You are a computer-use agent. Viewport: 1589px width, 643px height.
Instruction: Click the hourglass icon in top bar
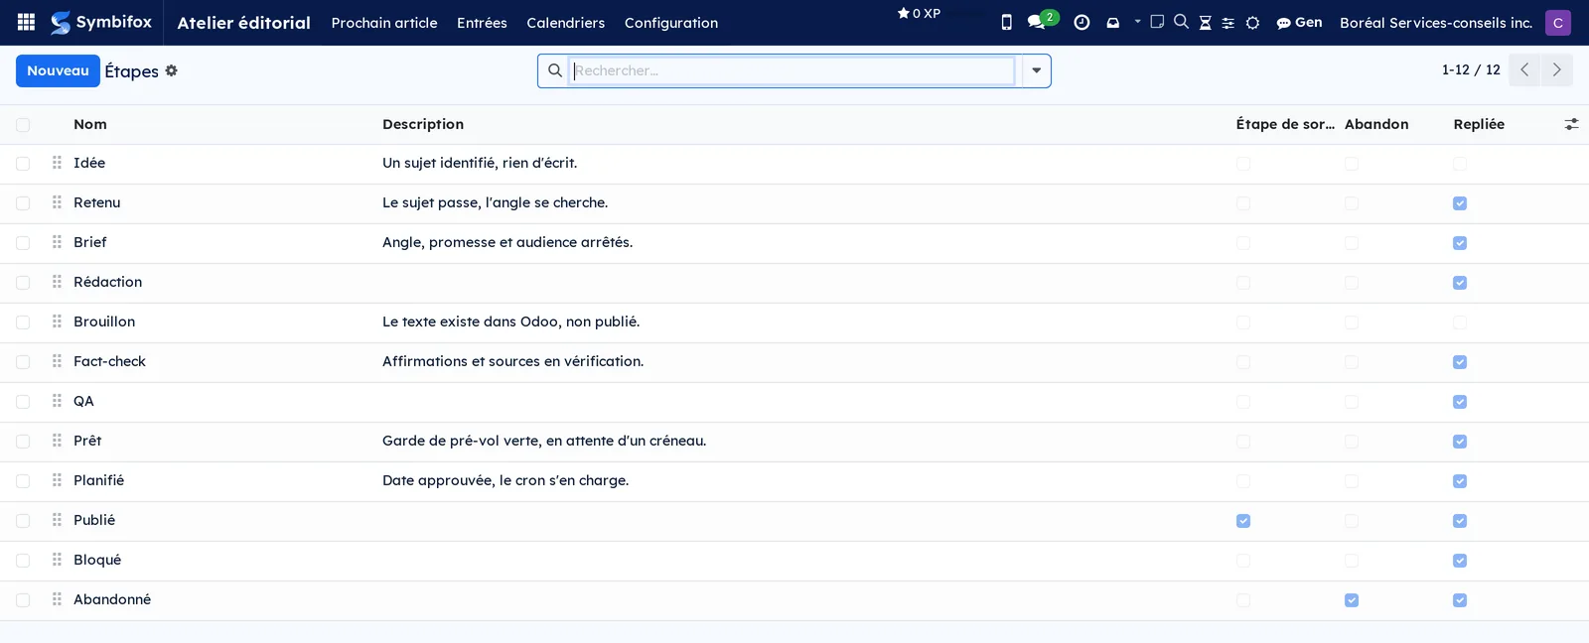point(1205,22)
